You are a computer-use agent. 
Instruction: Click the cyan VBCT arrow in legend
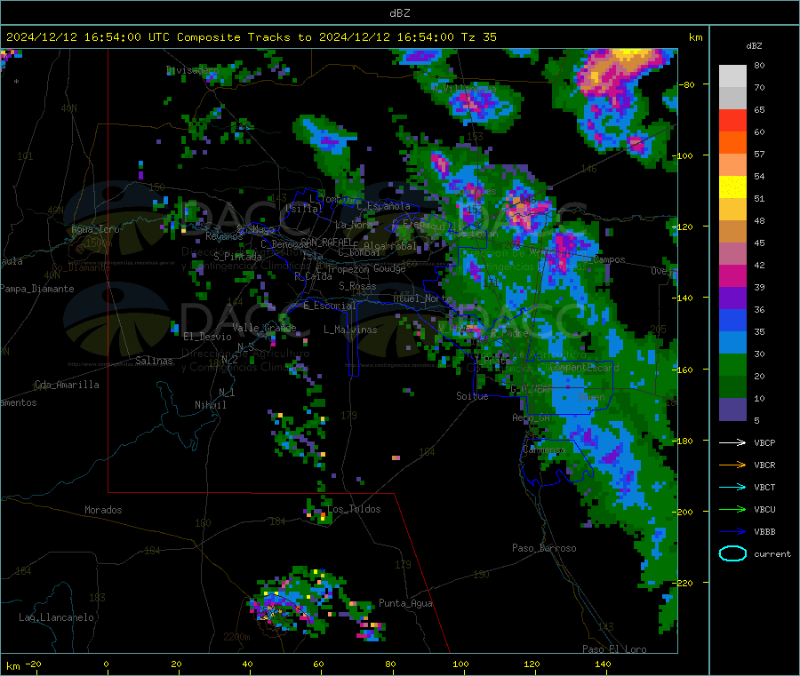click(732, 487)
